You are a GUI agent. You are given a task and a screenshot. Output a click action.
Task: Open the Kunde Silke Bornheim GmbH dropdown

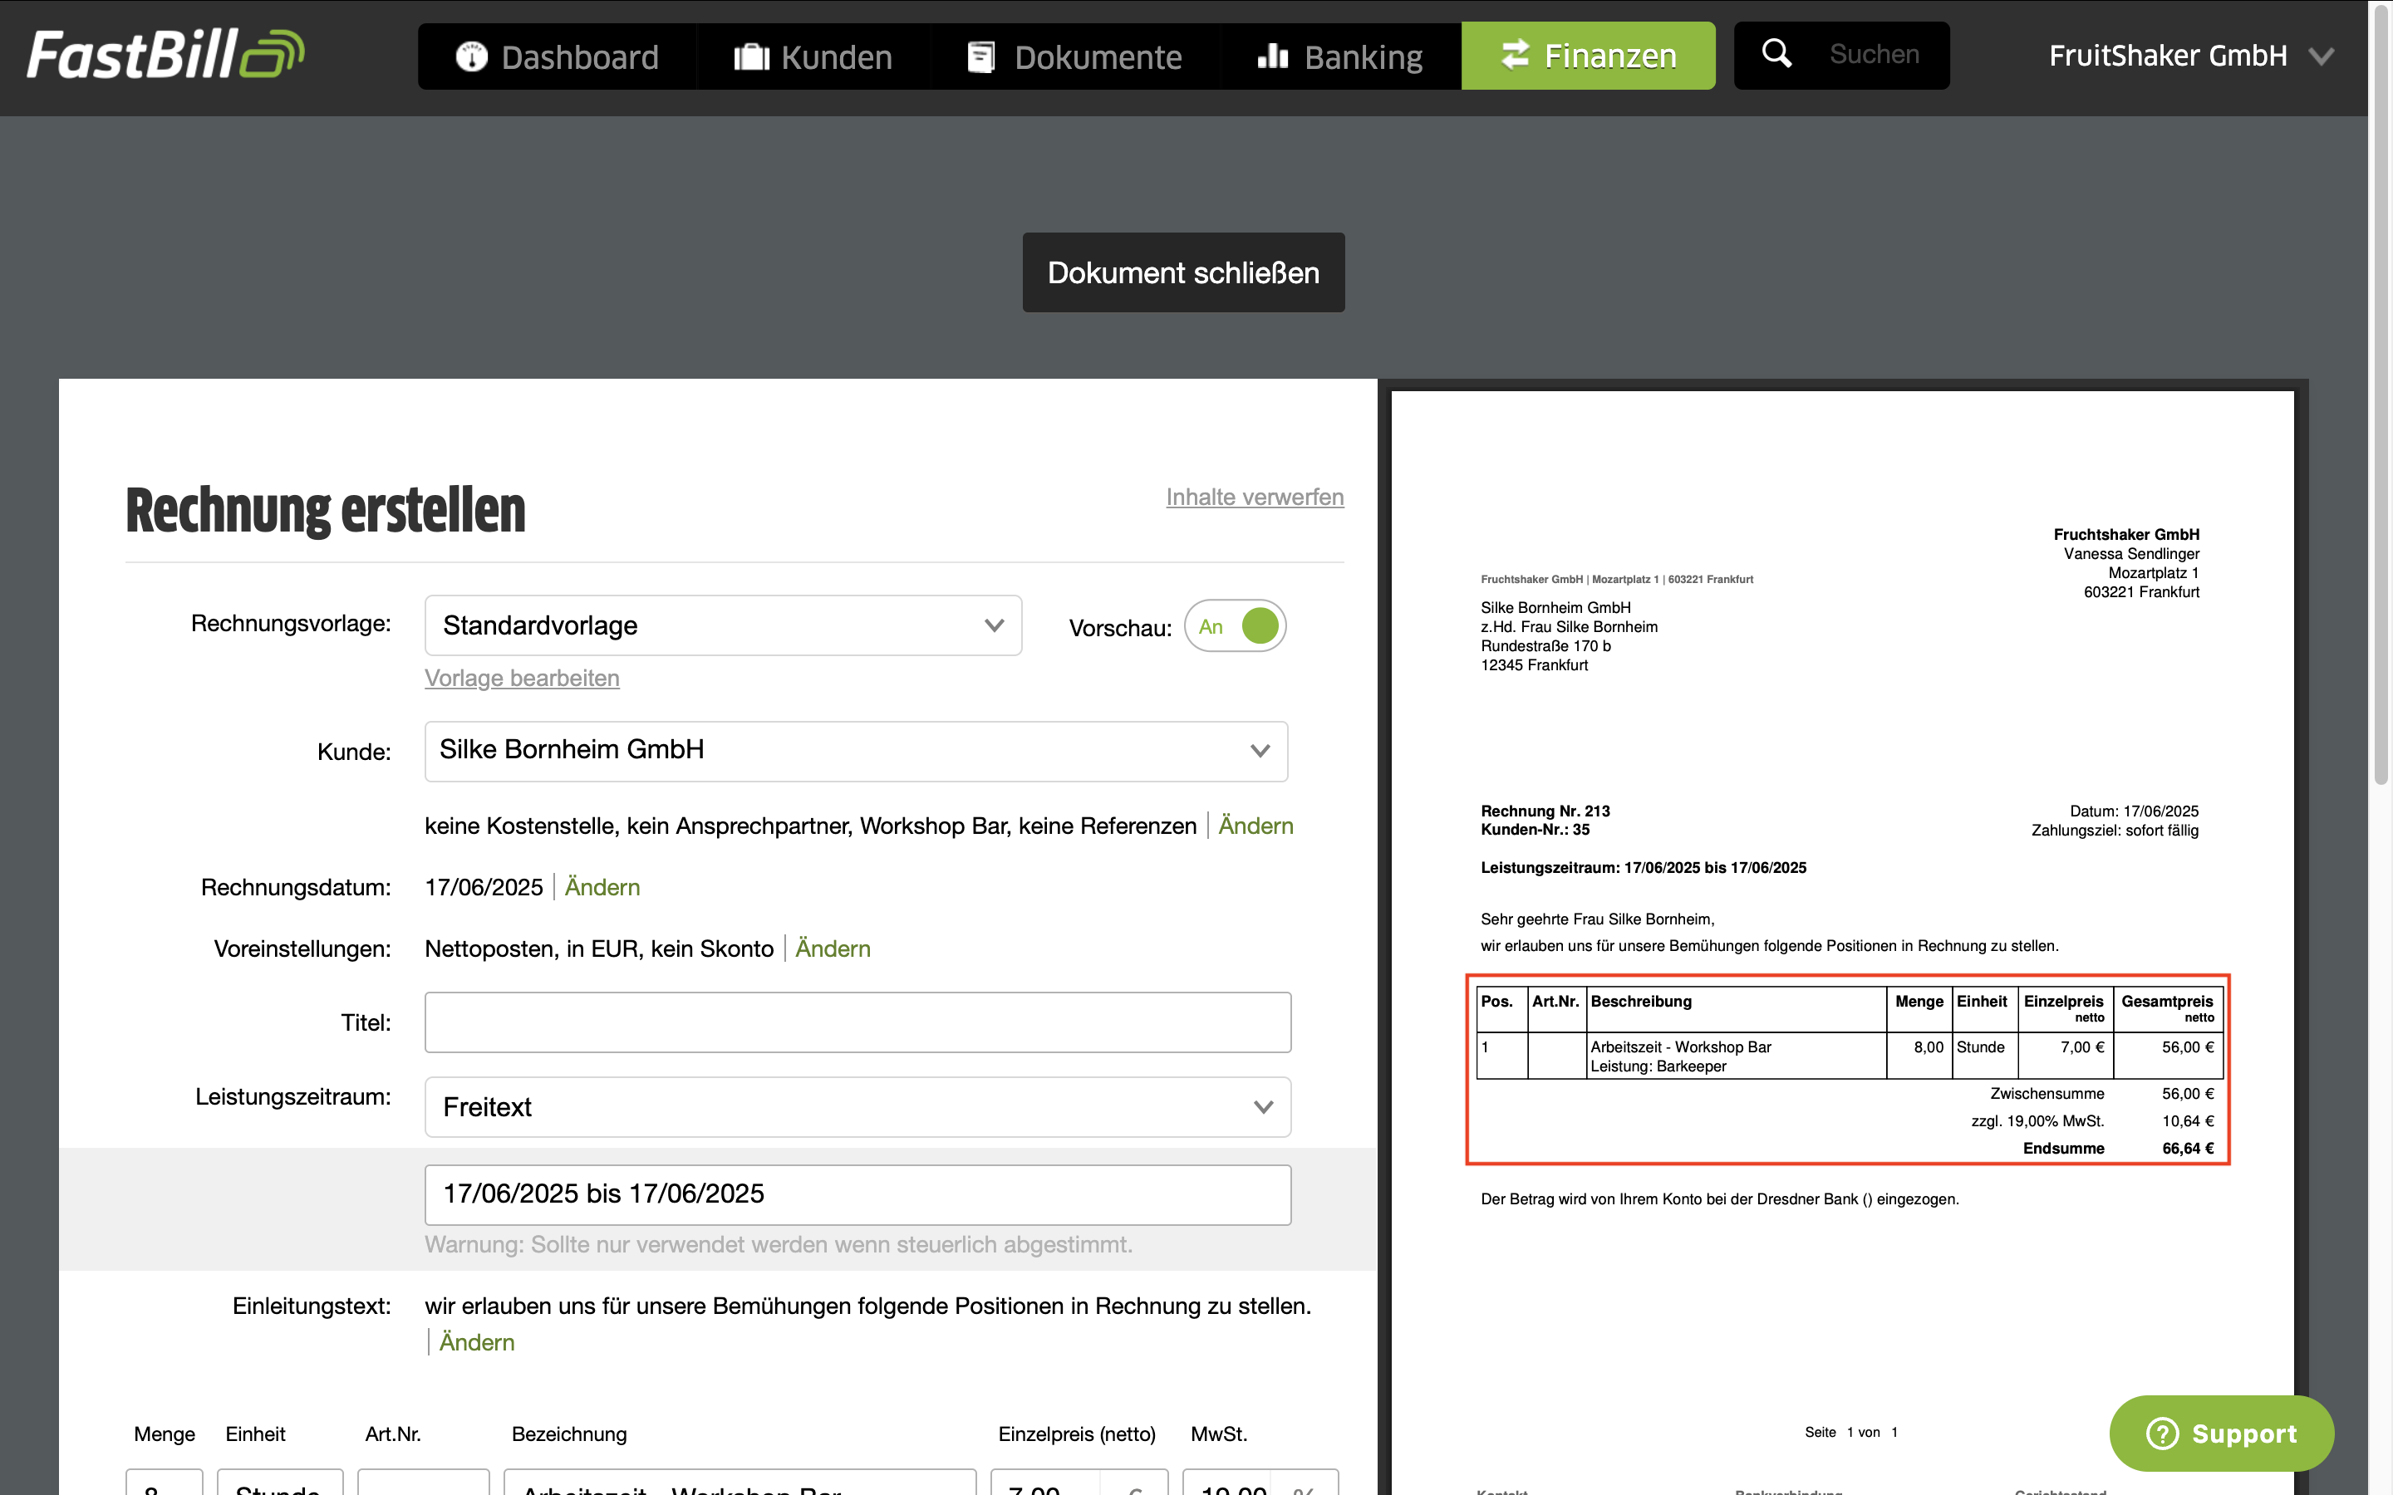click(x=857, y=751)
